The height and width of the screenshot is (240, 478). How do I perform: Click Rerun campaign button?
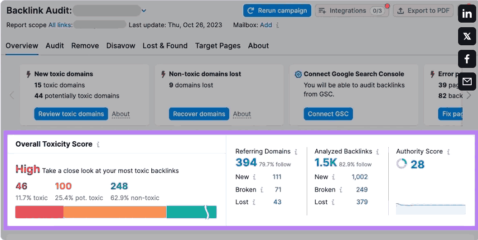pyautogui.click(x=277, y=11)
